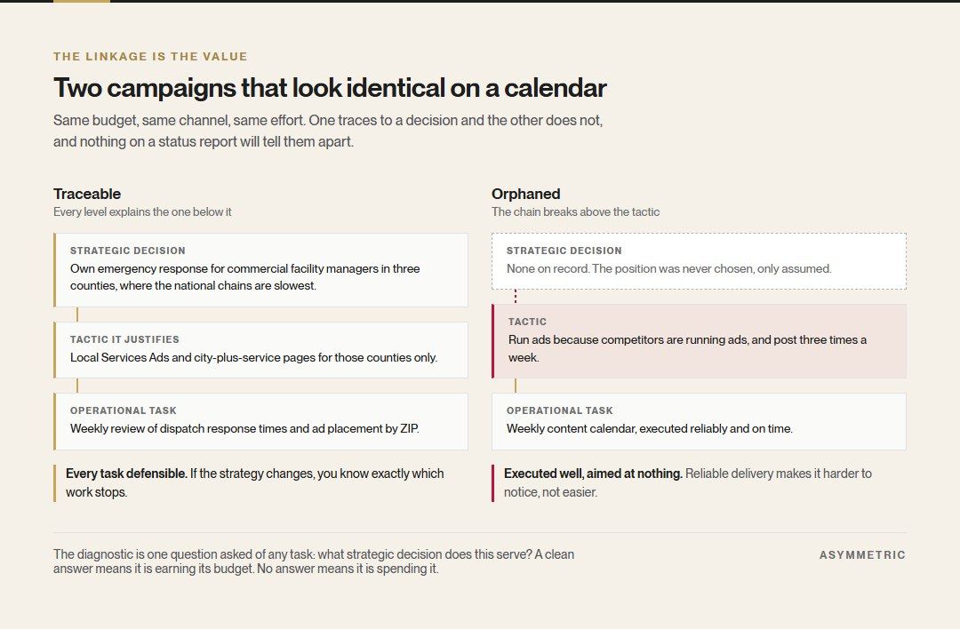Click the dashed 'None on record' strategic decision box
Screen dimensions: 960x629
699,261
